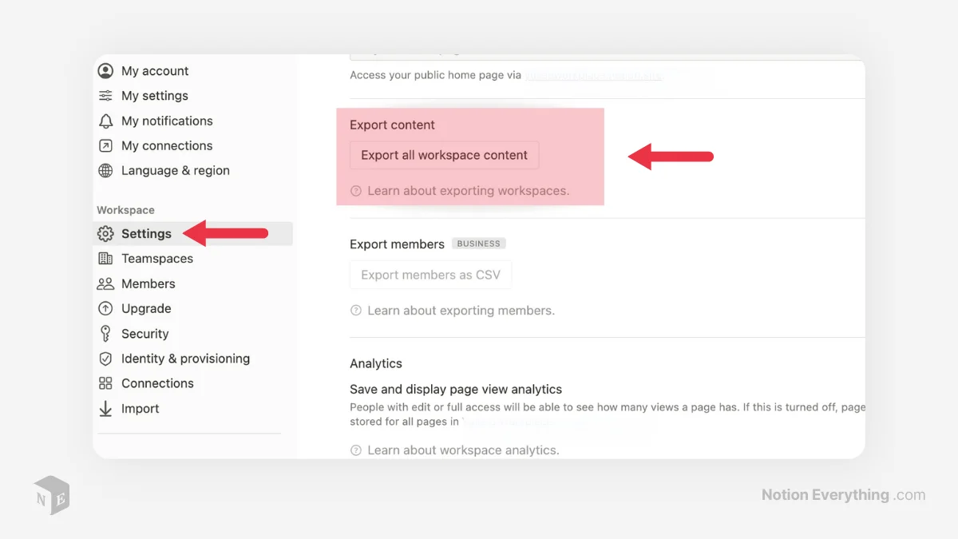Click the Teamspaces building icon
958x539 pixels.
coord(105,258)
